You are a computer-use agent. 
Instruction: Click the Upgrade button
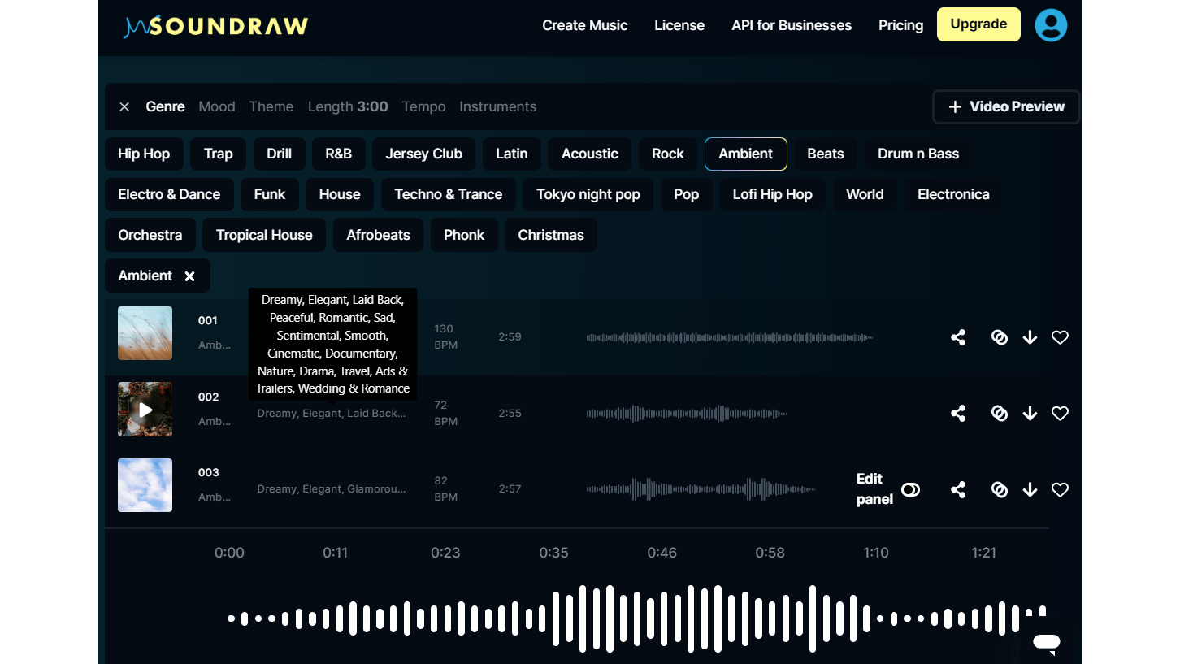(978, 24)
